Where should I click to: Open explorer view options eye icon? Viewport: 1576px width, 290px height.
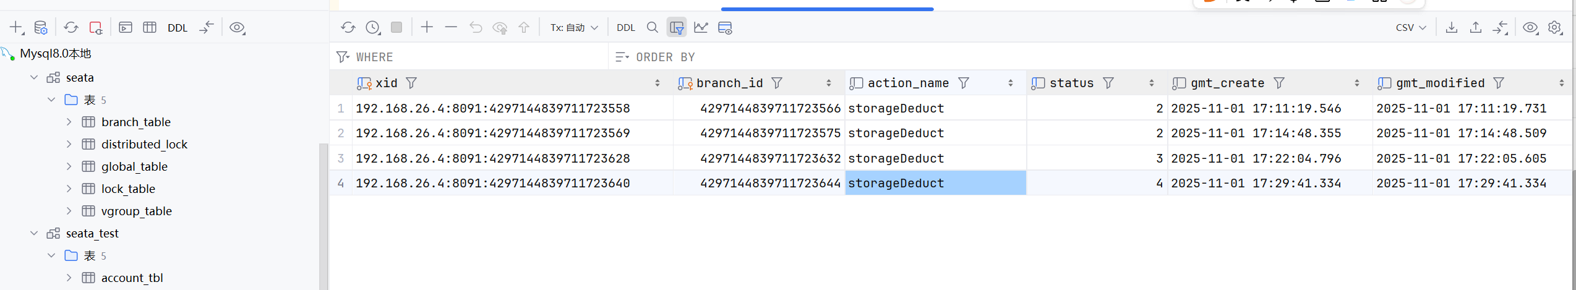[x=238, y=28]
